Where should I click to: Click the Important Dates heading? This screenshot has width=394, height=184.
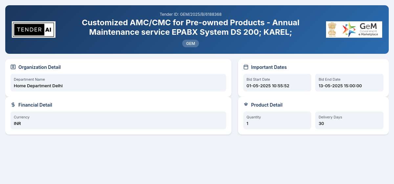[269, 67]
